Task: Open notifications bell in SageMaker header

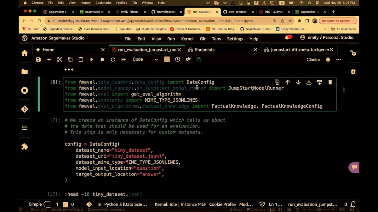Action: (x=288, y=38)
